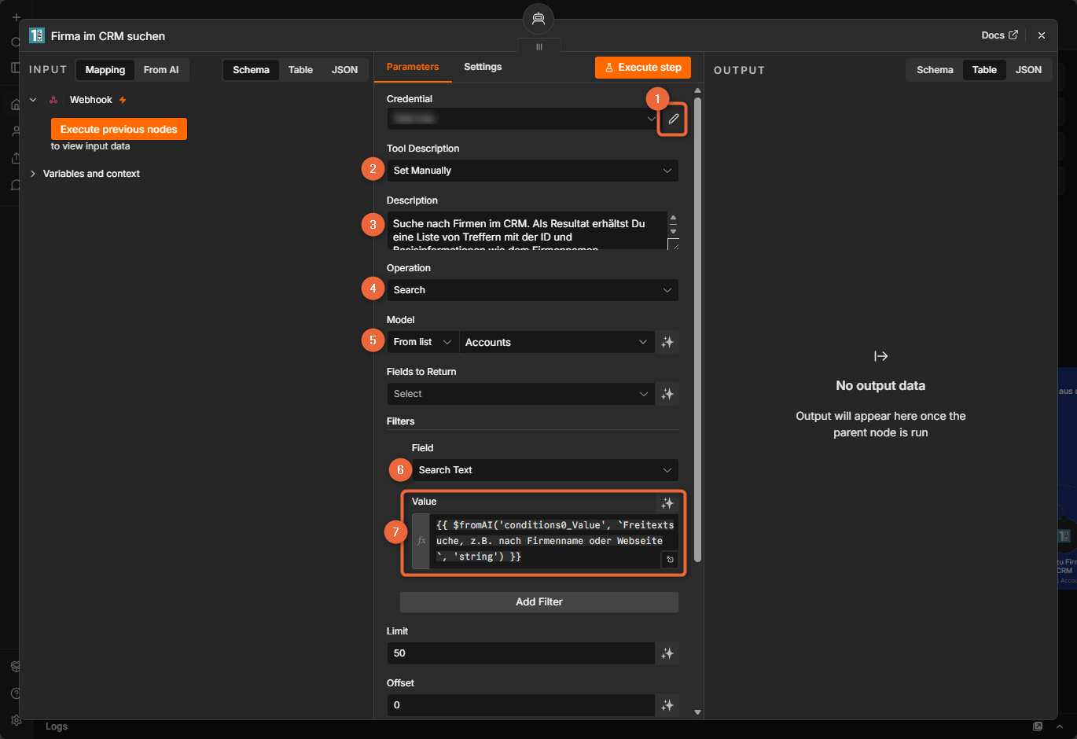Click sparkle AI icon beside Limit field

click(x=667, y=653)
